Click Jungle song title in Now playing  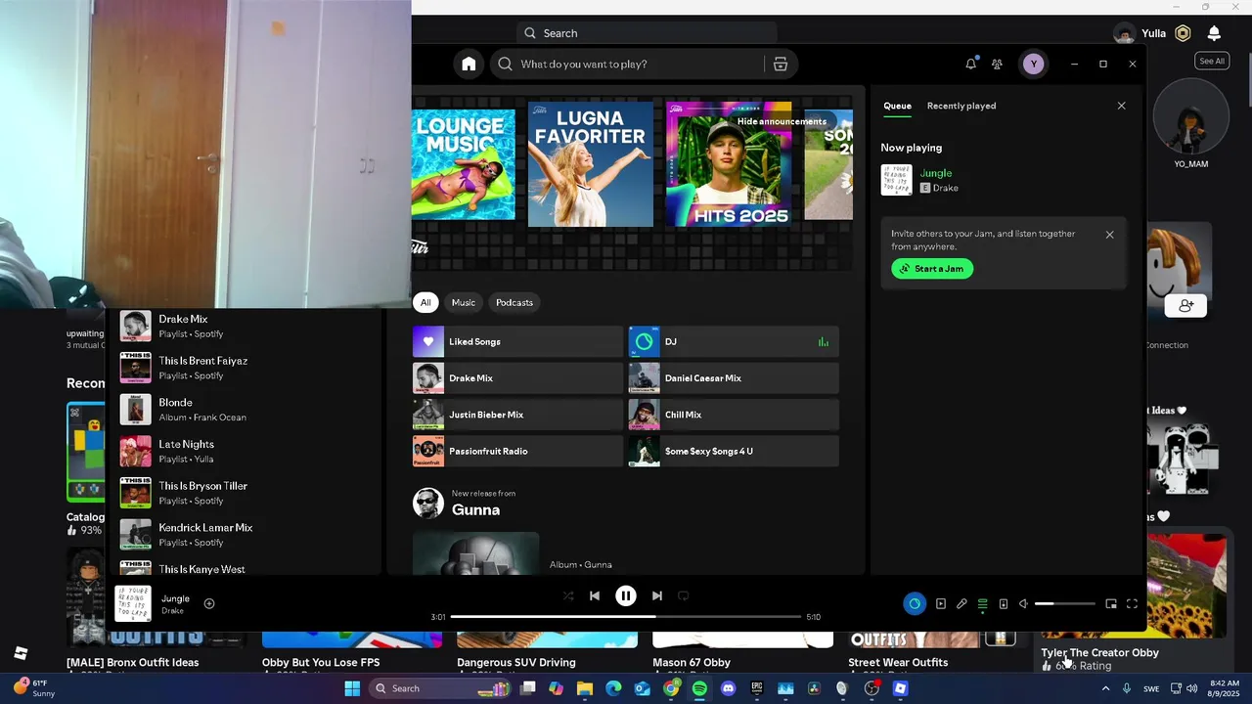click(936, 173)
